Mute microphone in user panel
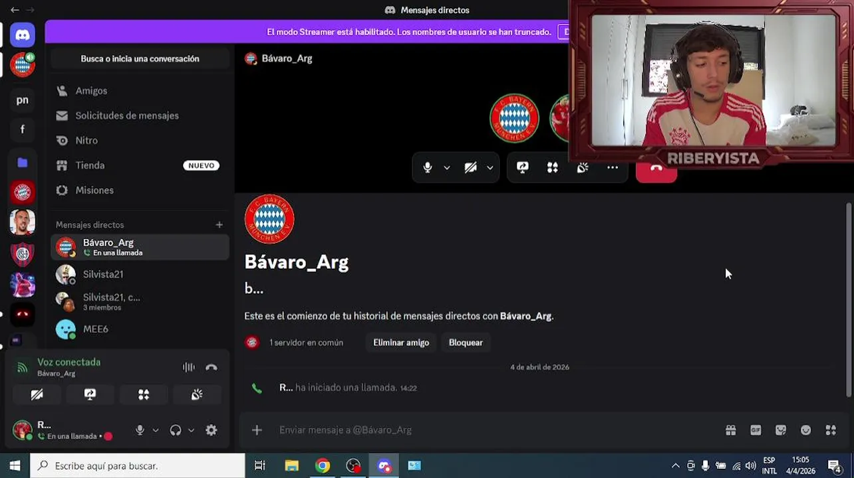 click(x=140, y=430)
